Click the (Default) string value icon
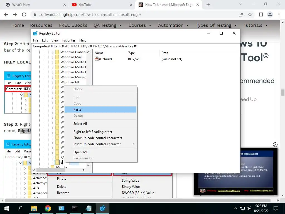Viewport: 285px width, 214px height. pos(96,59)
